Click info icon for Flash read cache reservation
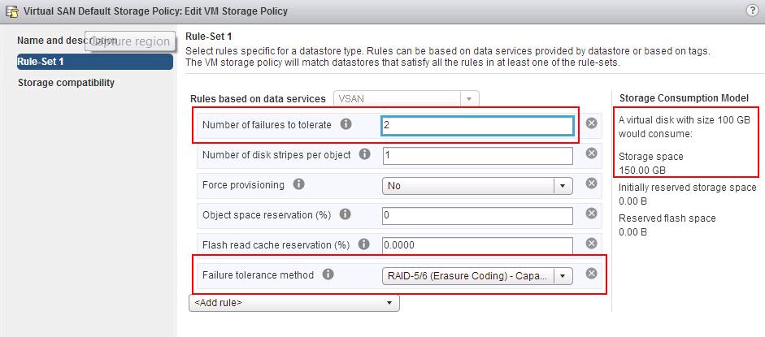 click(x=363, y=244)
